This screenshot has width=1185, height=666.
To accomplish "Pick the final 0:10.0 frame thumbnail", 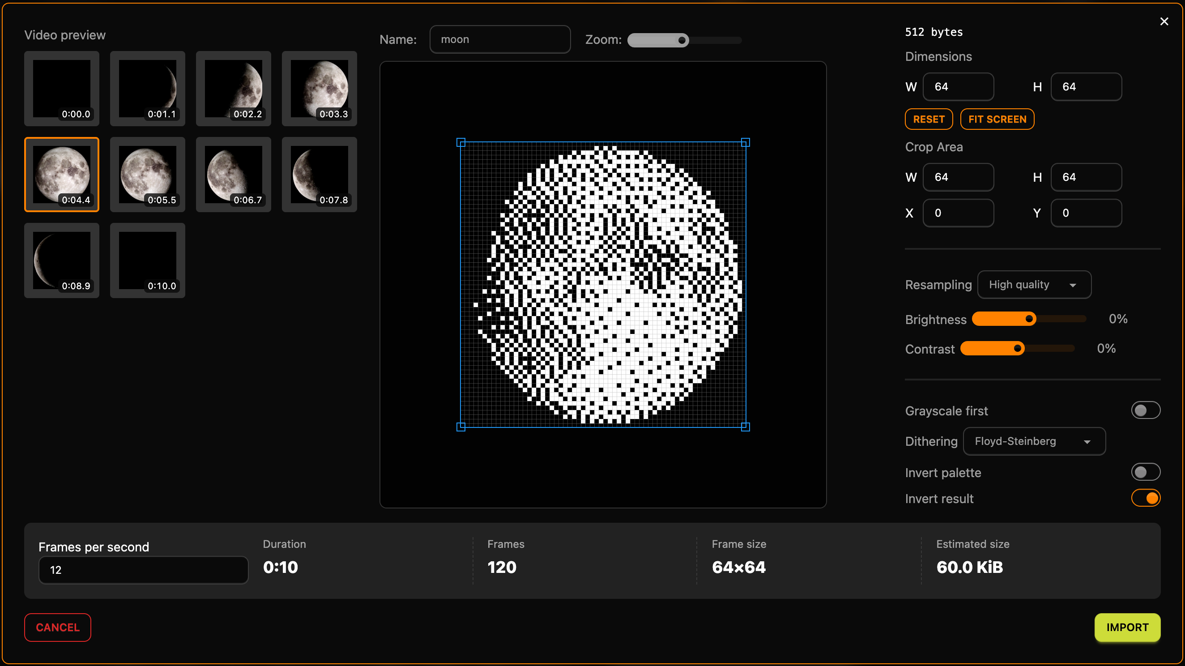I will click(148, 261).
